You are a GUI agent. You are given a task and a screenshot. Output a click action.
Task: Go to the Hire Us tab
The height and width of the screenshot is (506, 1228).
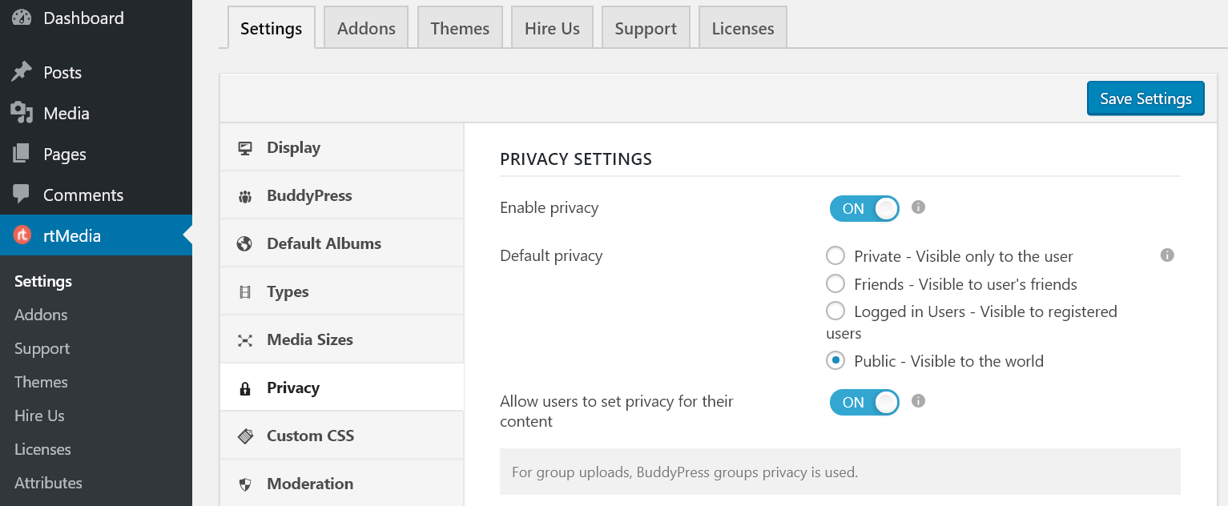pyautogui.click(x=551, y=27)
